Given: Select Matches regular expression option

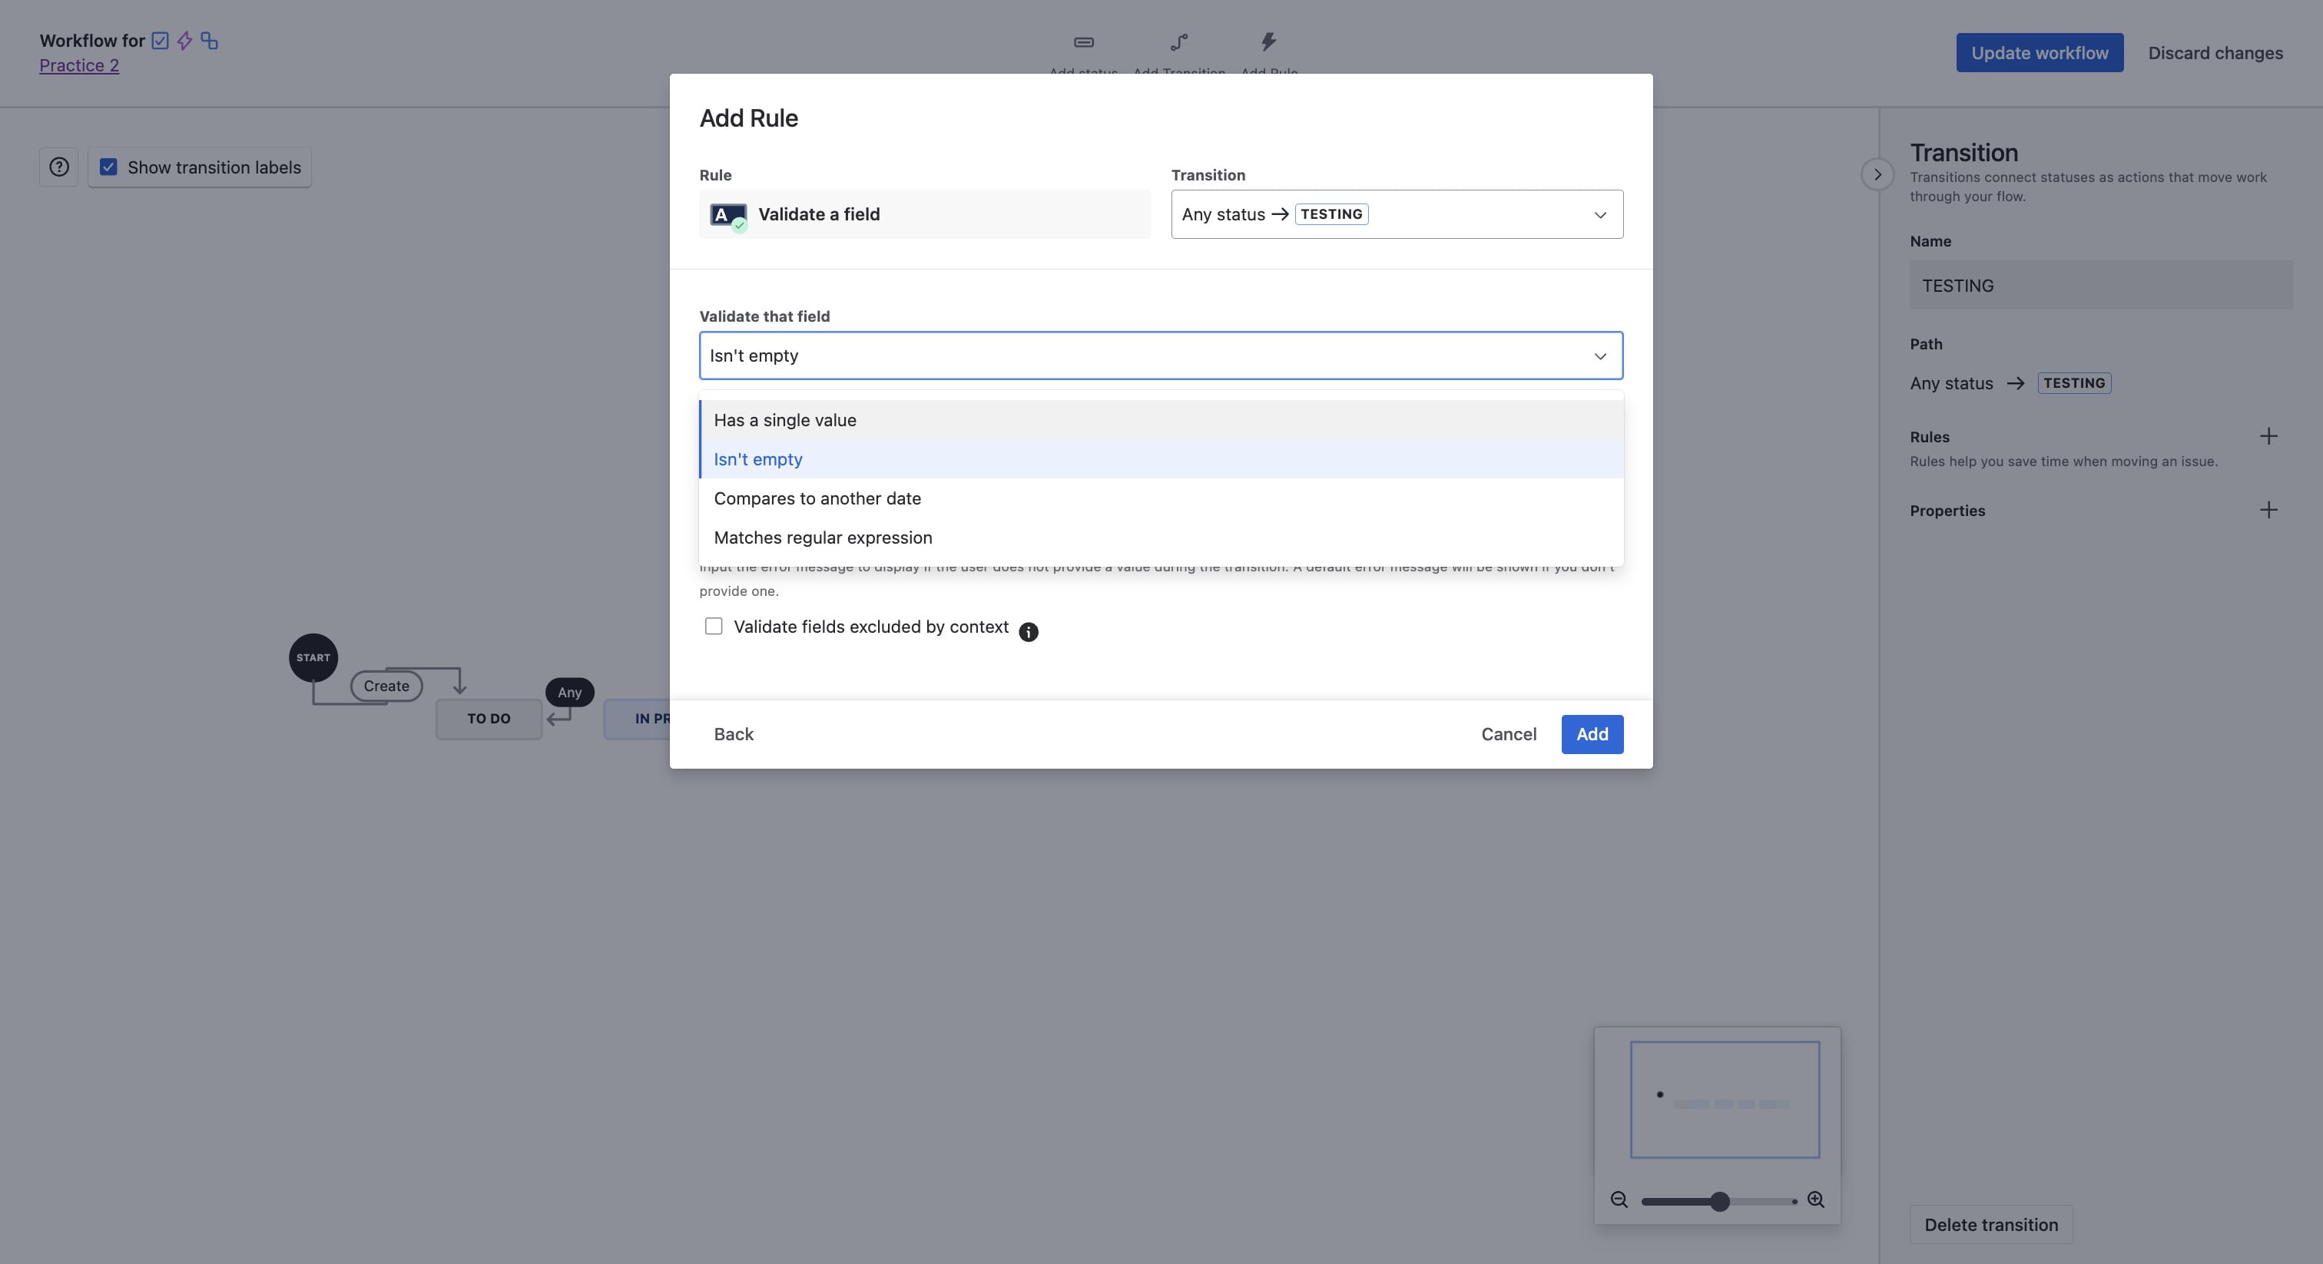Looking at the screenshot, I should (x=1161, y=538).
